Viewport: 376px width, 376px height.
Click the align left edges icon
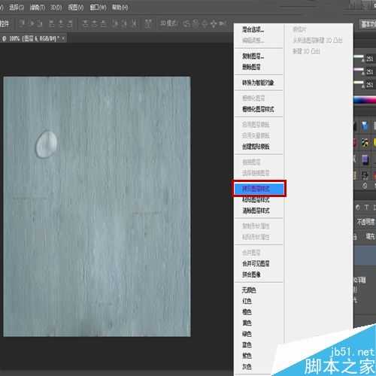(x=52, y=24)
